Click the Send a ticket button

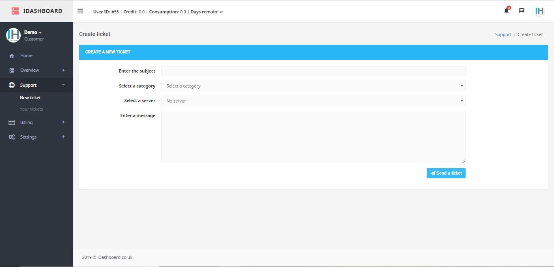(x=446, y=173)
